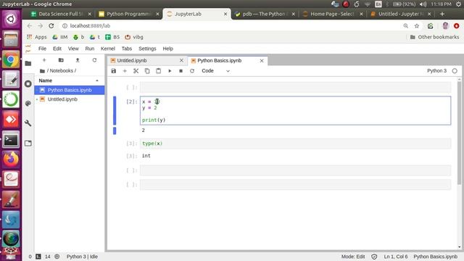Select Python Basics.ipynb in the file list
This screenshot has height=261, width=464.
pos(70,90)
